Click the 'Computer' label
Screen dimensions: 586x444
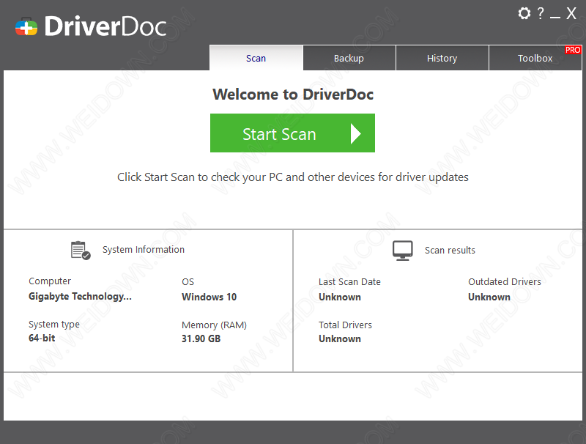pyautogui.click(x=50, y=281)
